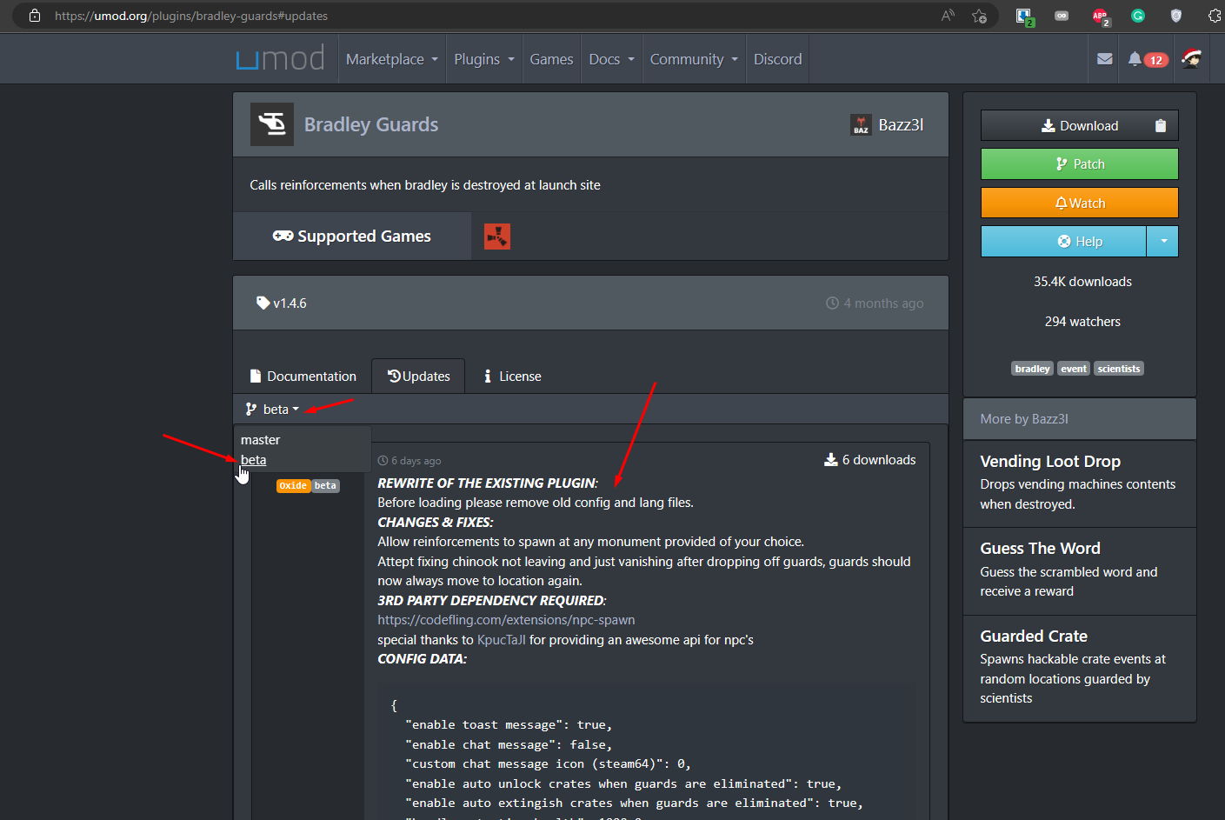
Task: Add page to favorites star icon
Action: 980,16
